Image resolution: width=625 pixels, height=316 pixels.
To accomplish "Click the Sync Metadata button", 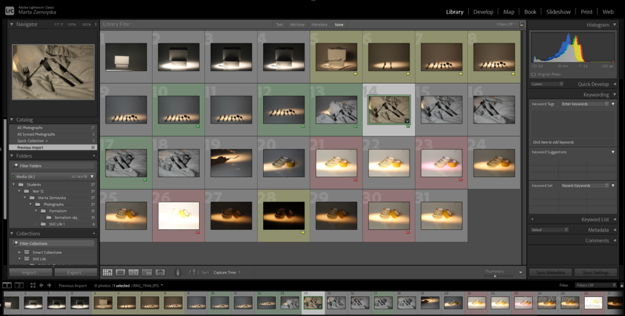I will pyautogui.click(x=551, y=273).
